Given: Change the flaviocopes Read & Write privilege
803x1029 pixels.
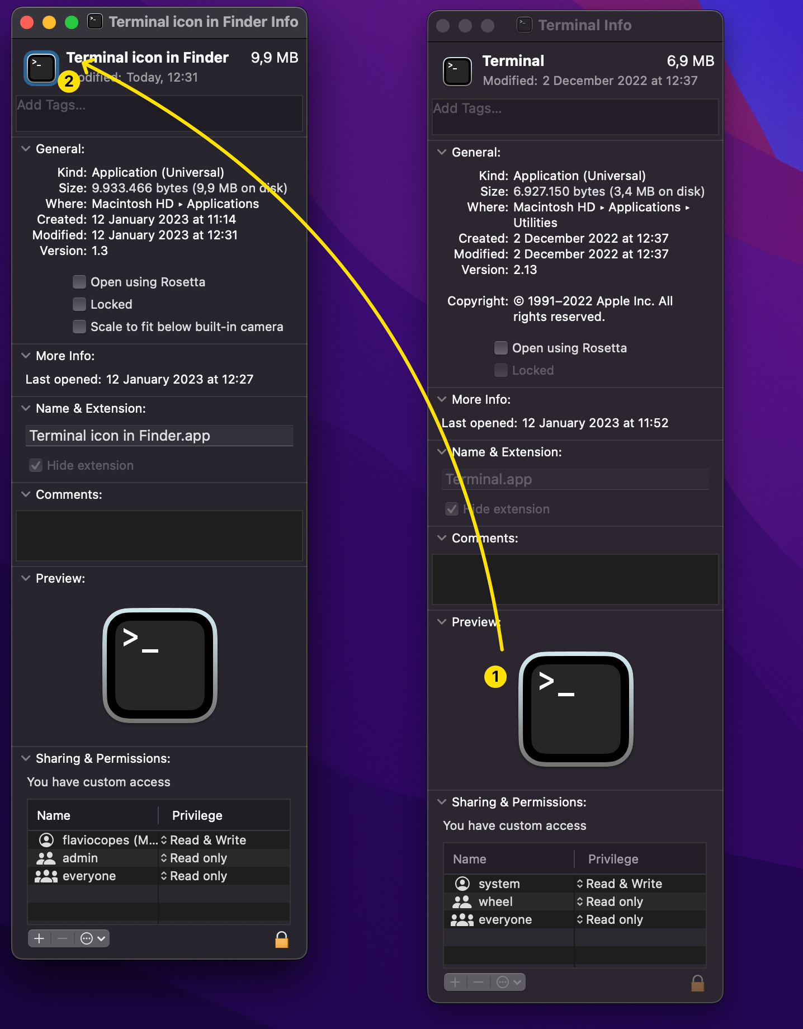Looking at the screenshot, I should point(206,840).
